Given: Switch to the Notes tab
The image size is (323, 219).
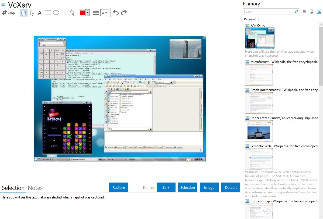Looking at the screenshot, I should click(x=35, y=188).
